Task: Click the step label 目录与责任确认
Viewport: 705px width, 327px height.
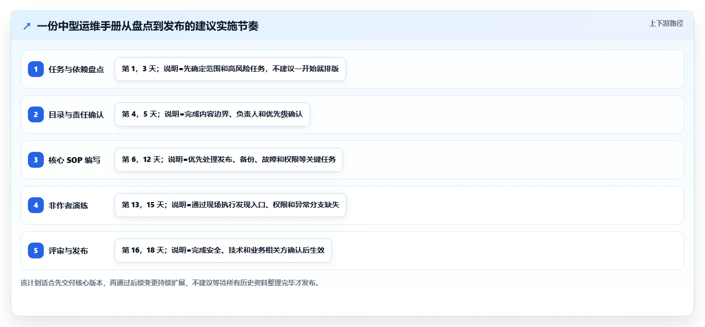Action: [x=76, y=114]
